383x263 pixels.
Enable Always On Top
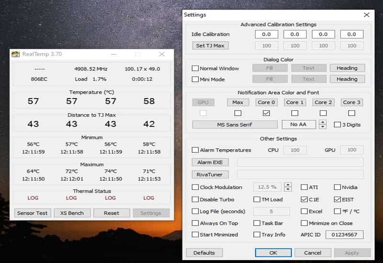(x=195, y=223)
